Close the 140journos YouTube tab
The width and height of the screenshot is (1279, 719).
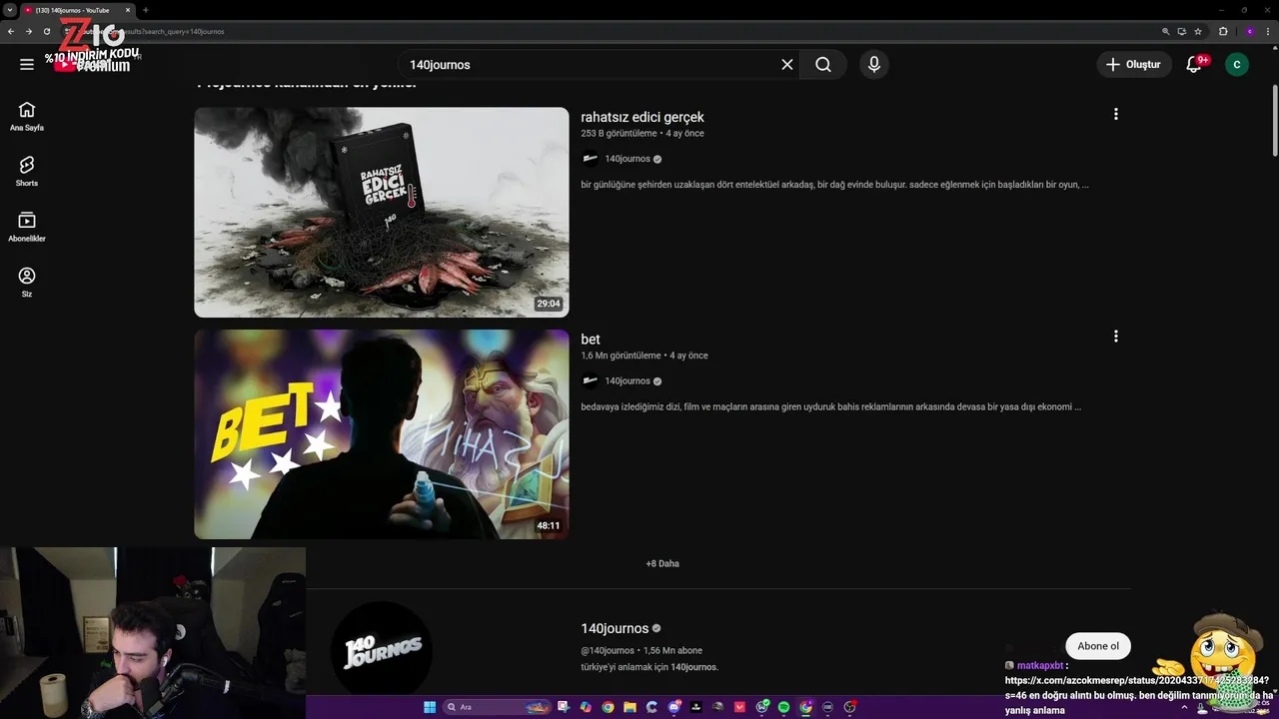(x=128, y=10)
